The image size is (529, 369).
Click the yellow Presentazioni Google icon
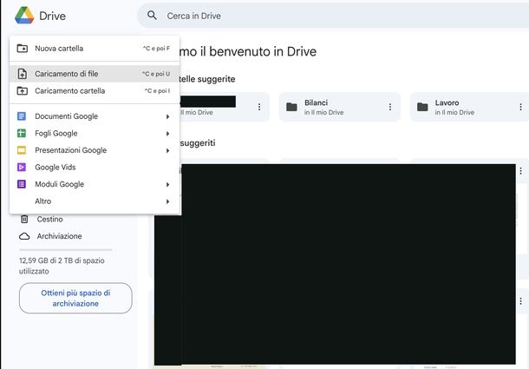22,150
